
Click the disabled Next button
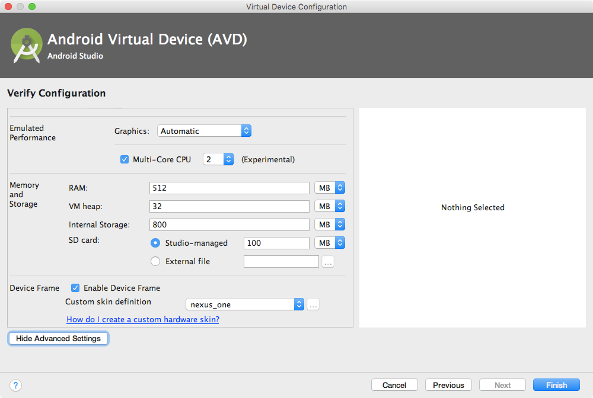(x=503, y=385)
